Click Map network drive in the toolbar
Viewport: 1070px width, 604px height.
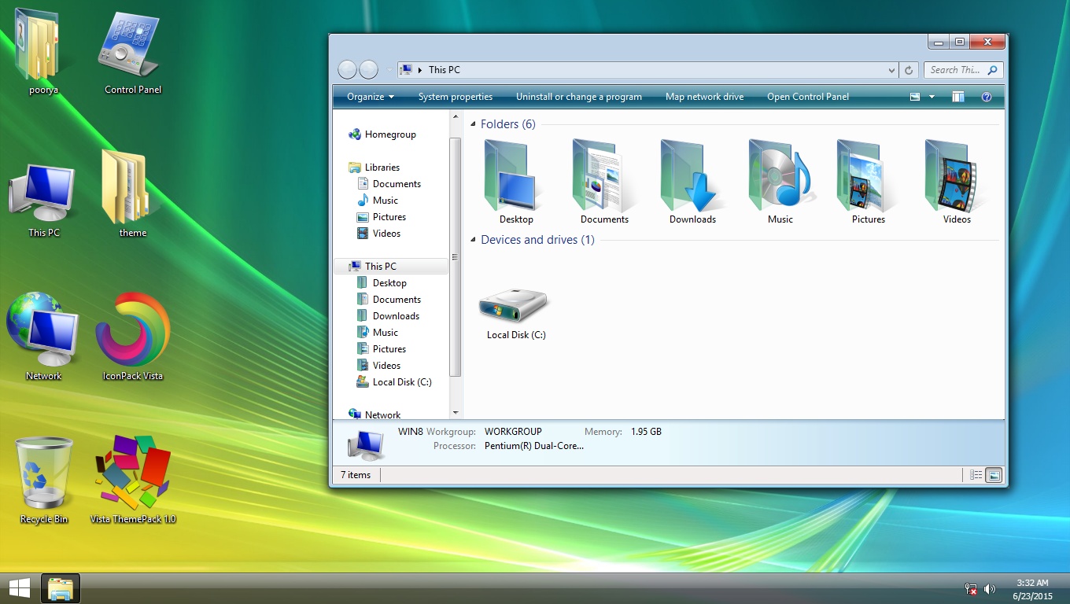(x=704, y=96)
